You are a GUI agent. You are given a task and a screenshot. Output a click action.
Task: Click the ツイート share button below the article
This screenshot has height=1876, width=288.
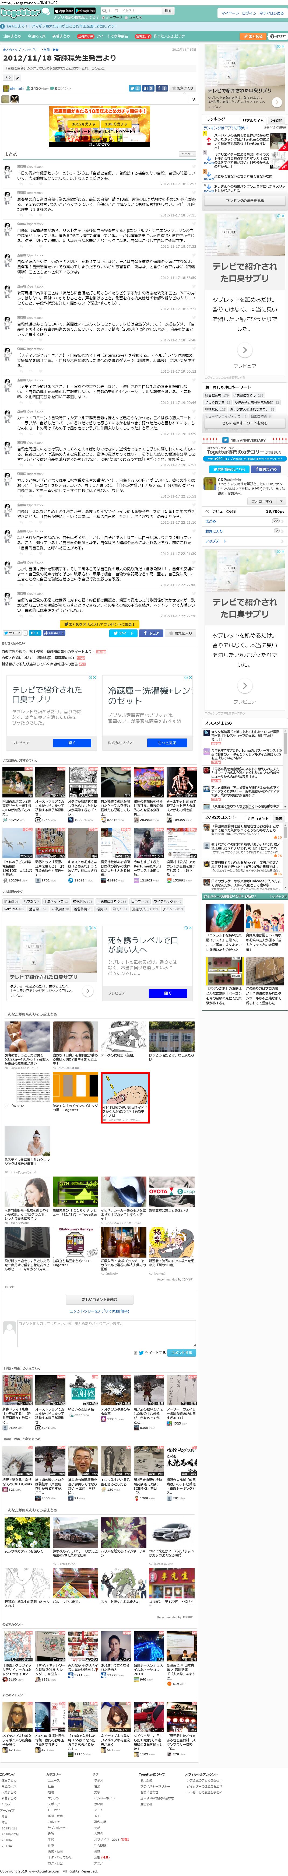(x=123, y=633)
